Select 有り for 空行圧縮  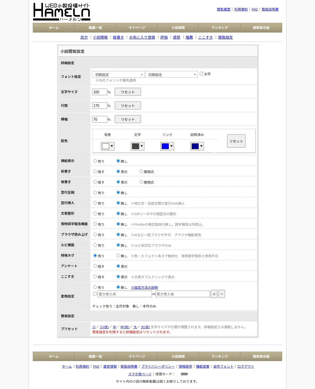coord(95,193)
